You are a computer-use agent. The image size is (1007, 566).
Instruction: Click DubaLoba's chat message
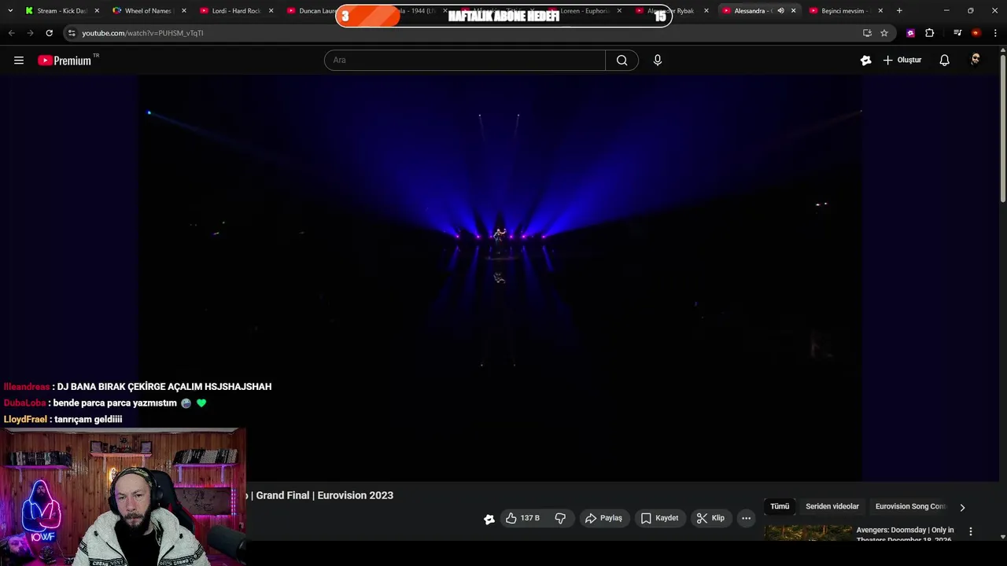point(105,403)
